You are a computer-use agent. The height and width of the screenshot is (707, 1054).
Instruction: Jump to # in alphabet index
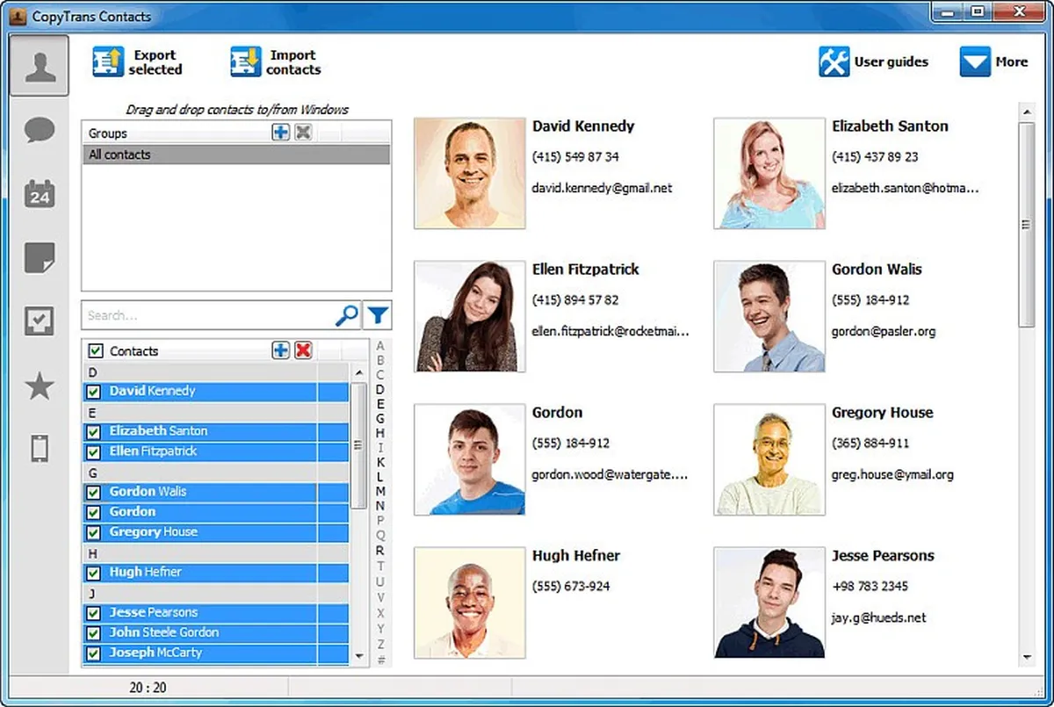pos(380,658)
